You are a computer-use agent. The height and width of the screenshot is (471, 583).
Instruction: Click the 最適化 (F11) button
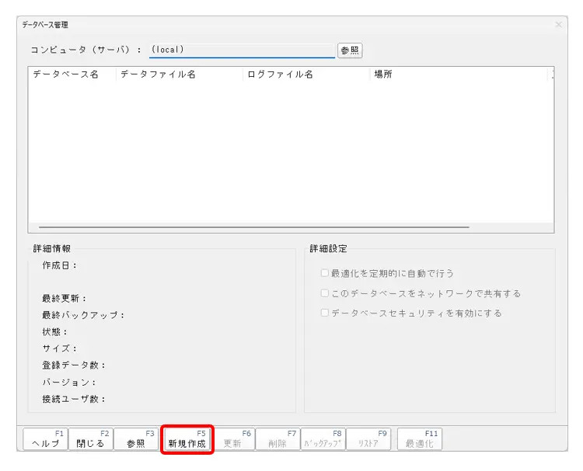click(x=420, y=439)
